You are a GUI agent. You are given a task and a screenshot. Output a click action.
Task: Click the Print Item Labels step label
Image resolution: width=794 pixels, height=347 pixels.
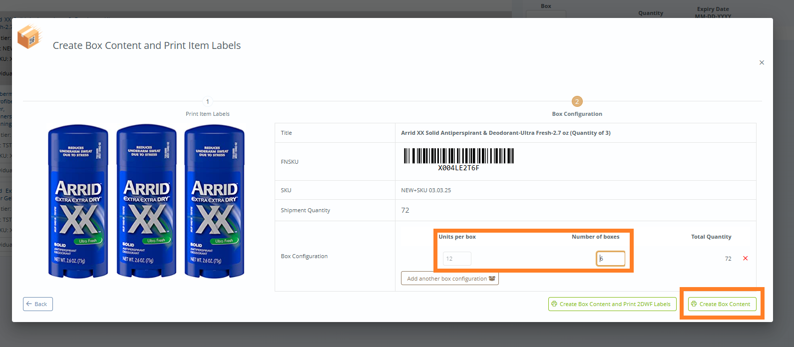[208, 114]
